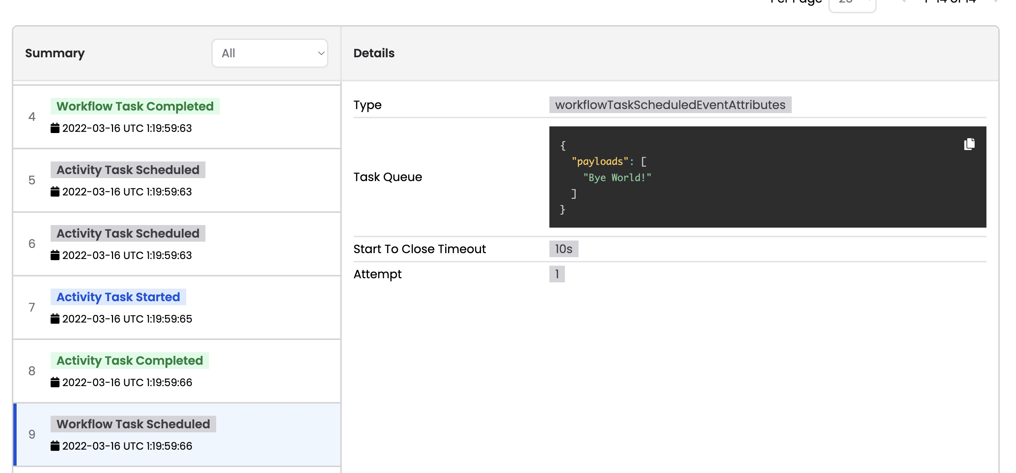Select event 5 Activity Task Scheduled
This screenshot has width=1016, height=473.
point(128,170)
